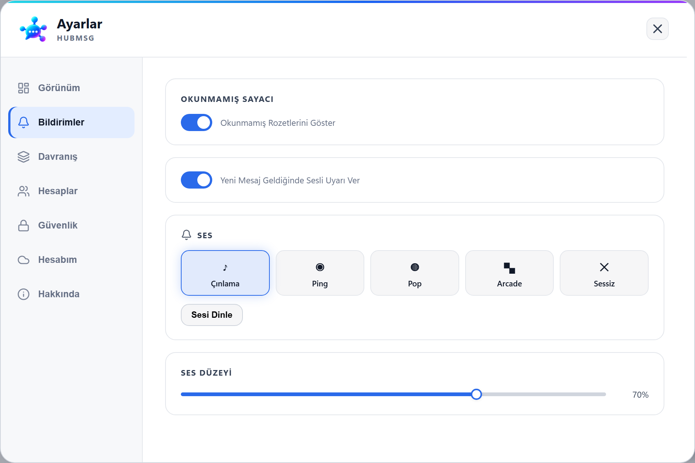
Task: Go to the Hesaplar section
Action: 71,191
